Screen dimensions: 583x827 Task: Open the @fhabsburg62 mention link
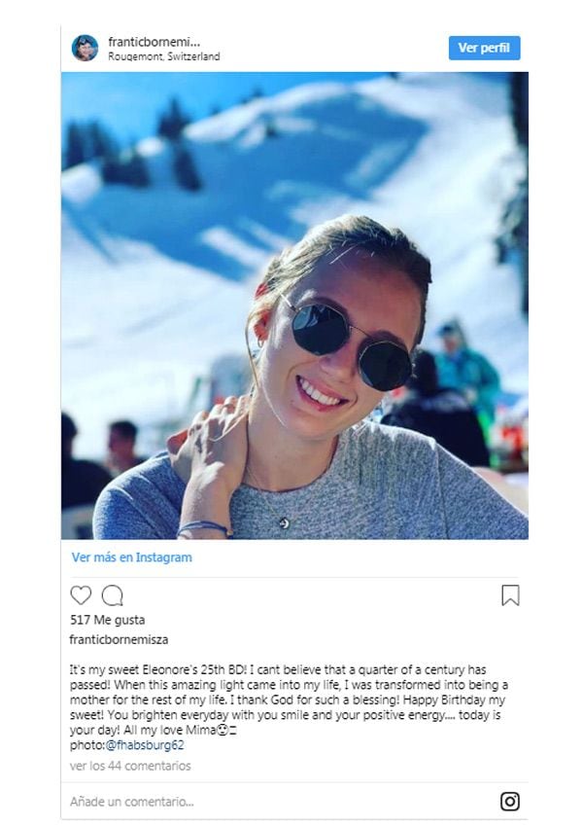coord(145,745)
